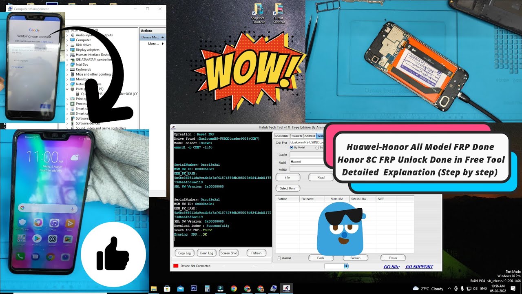The height and width of the screenshot is (294, 522).
Task: Open the GO Site link
Action: click(391, 267)
